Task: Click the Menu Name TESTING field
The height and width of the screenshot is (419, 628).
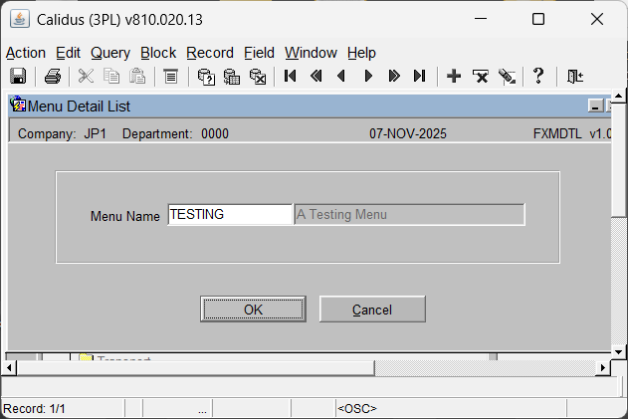Action: (x=230, y=214)
